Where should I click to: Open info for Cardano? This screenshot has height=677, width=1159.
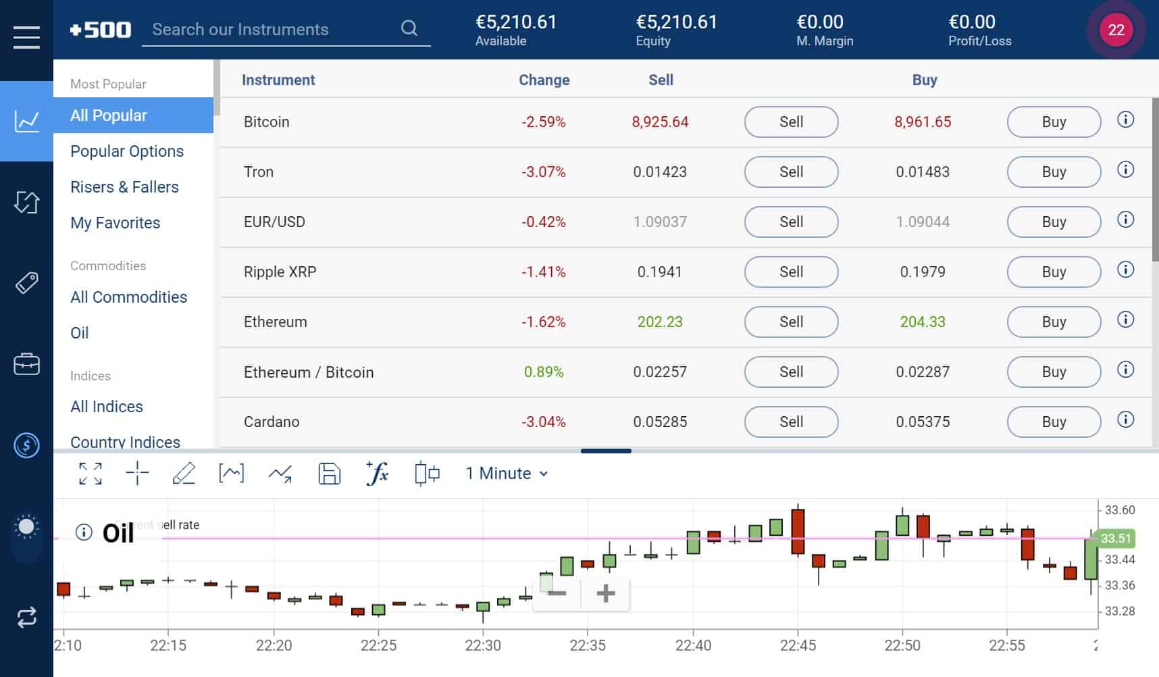tap(1125, 420)
